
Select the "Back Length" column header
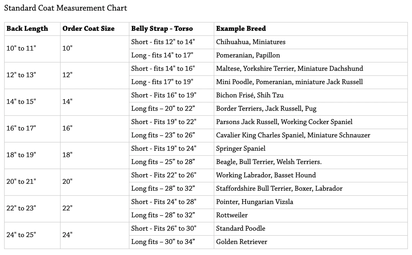[27, 29]
